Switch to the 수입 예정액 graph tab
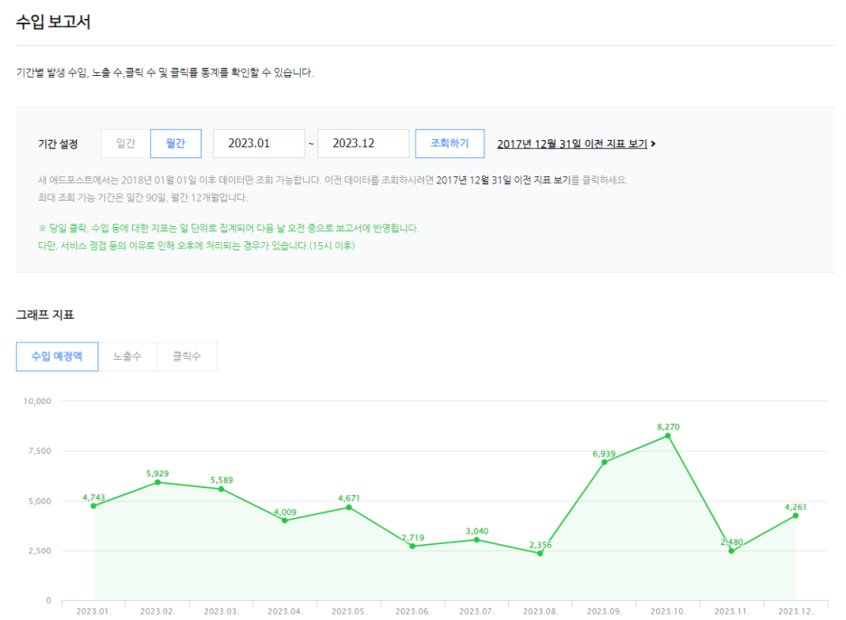 click(x=57, y=357)
